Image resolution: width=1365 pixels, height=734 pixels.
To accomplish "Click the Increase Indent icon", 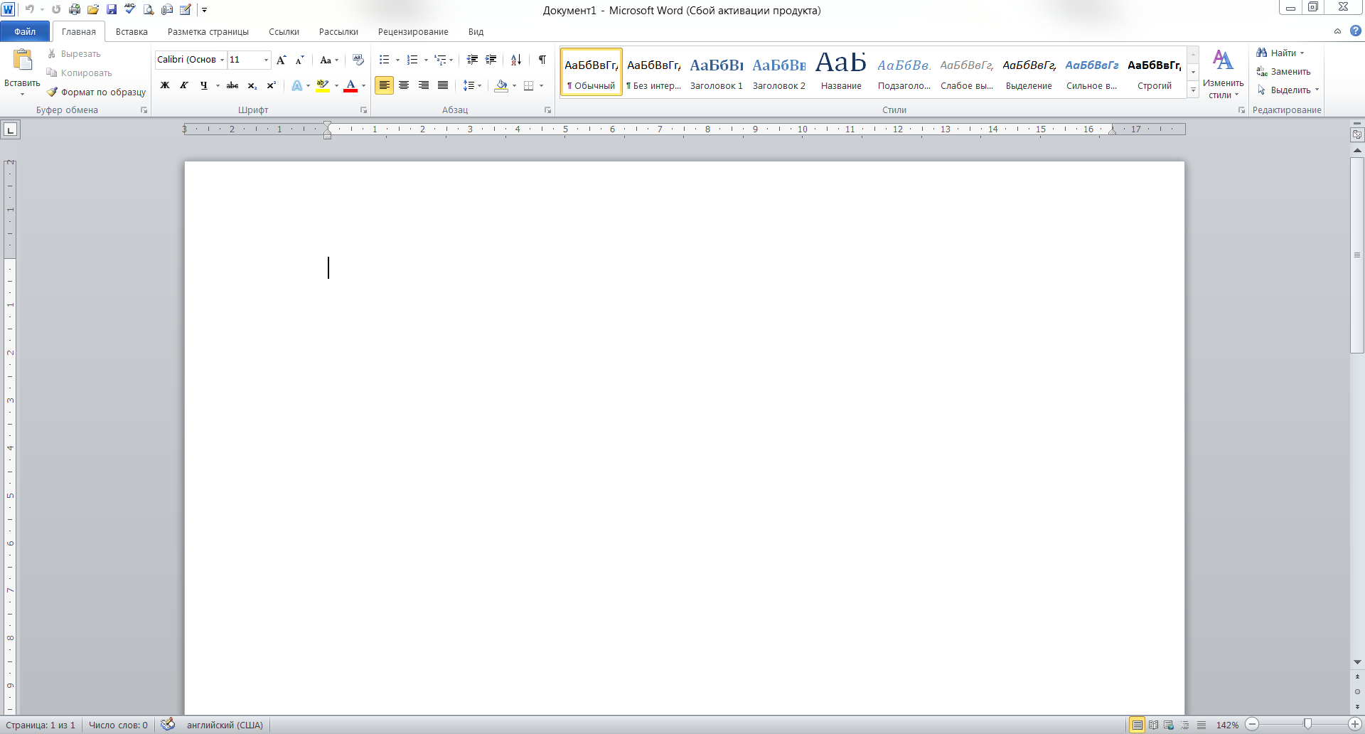I will point(491,60).
